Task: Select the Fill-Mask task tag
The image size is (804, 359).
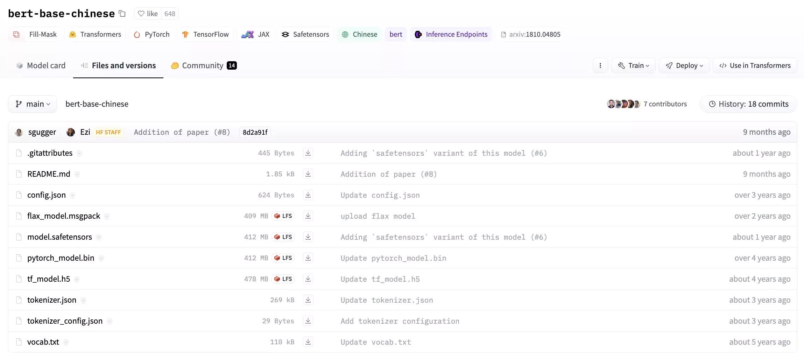Action: point(34,34)
